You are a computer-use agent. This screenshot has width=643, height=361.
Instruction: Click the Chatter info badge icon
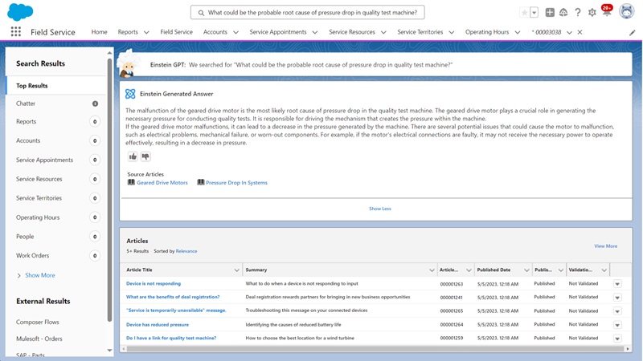tap(95, 103)
